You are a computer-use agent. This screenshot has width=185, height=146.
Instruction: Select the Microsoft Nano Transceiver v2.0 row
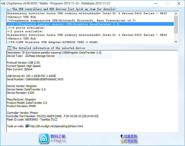pos(90,21)
